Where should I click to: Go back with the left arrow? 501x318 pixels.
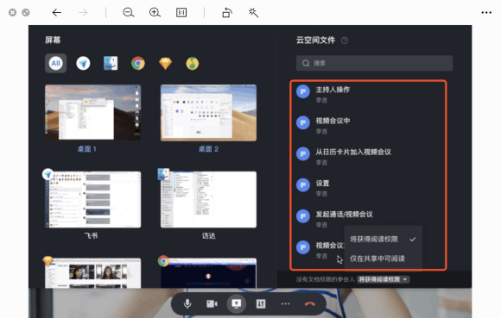[56, 12]
